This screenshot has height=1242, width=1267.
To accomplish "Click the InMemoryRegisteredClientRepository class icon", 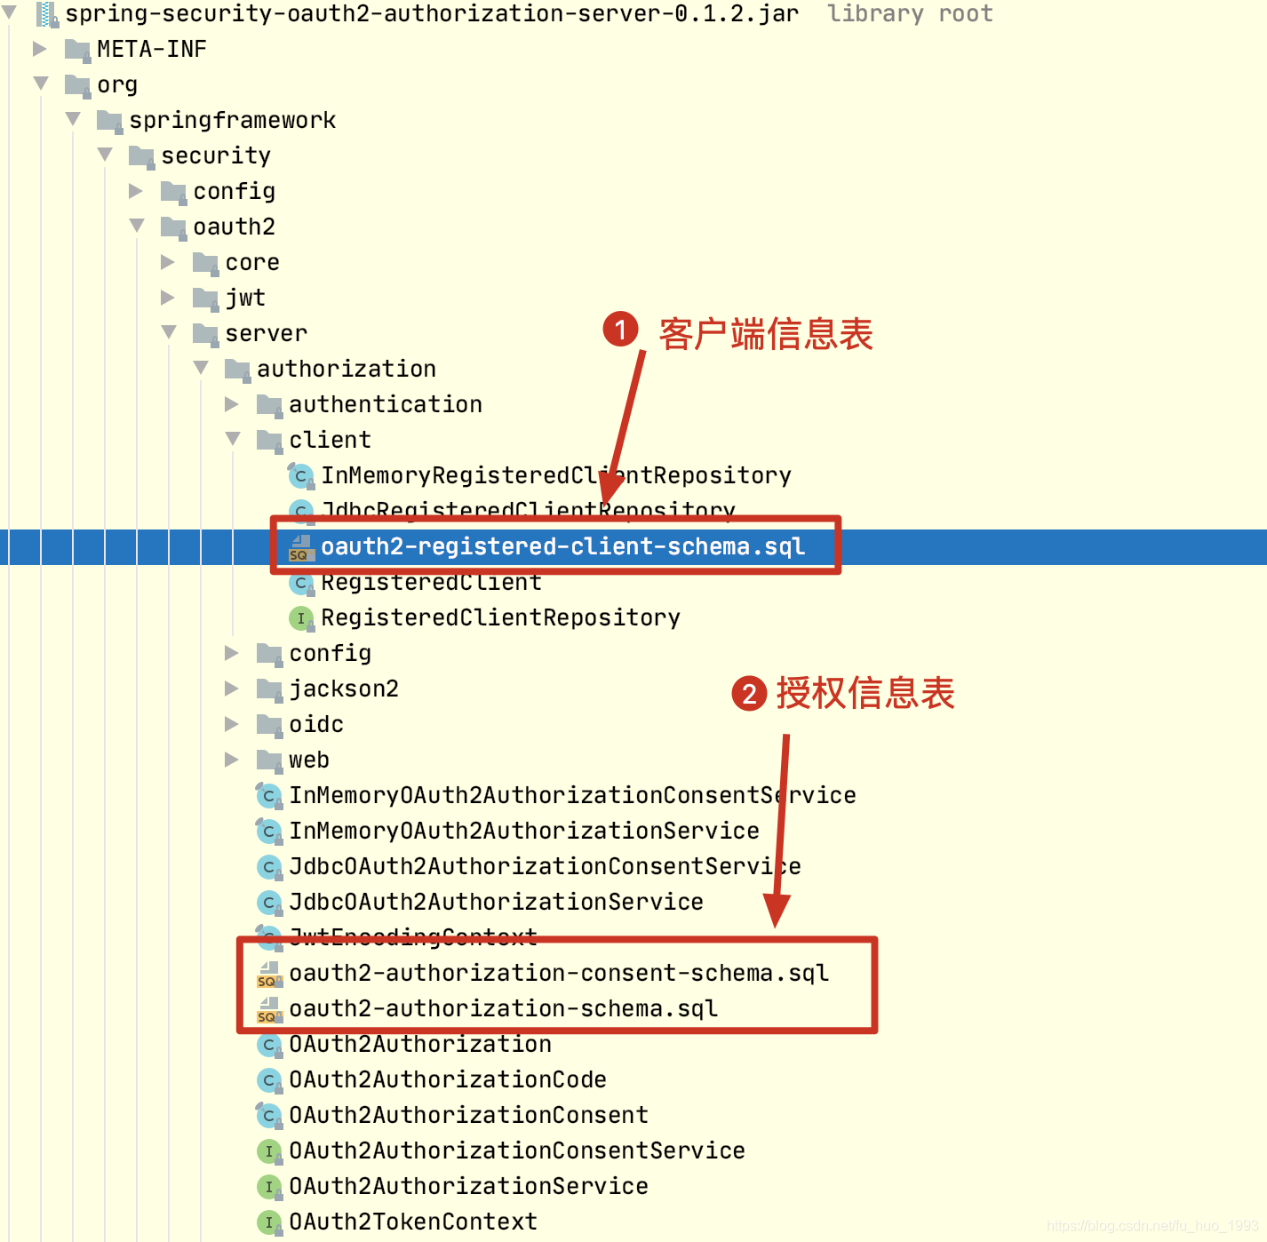I will point(301,475).
